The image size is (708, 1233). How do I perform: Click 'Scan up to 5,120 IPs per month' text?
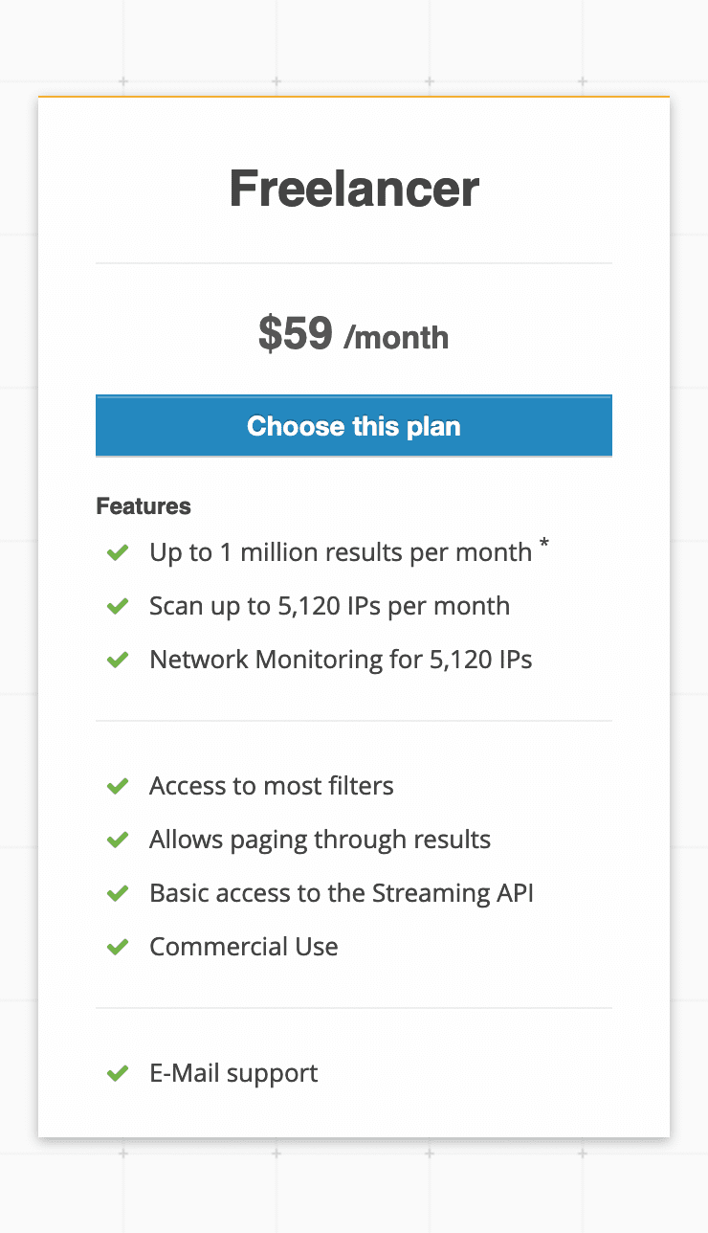pyautogui.click(x=329, y=606)
